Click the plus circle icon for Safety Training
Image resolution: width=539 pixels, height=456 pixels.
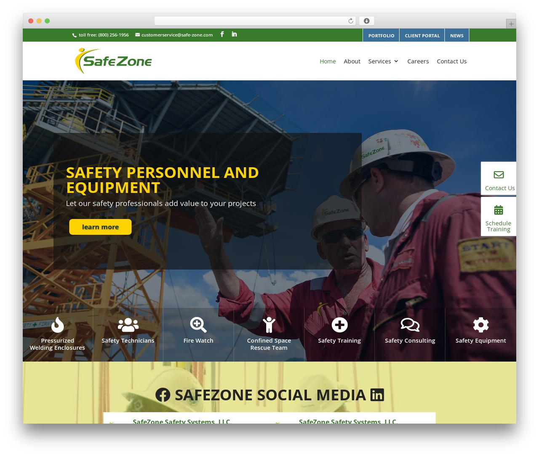pyautogui.click(x=339, y=325)
